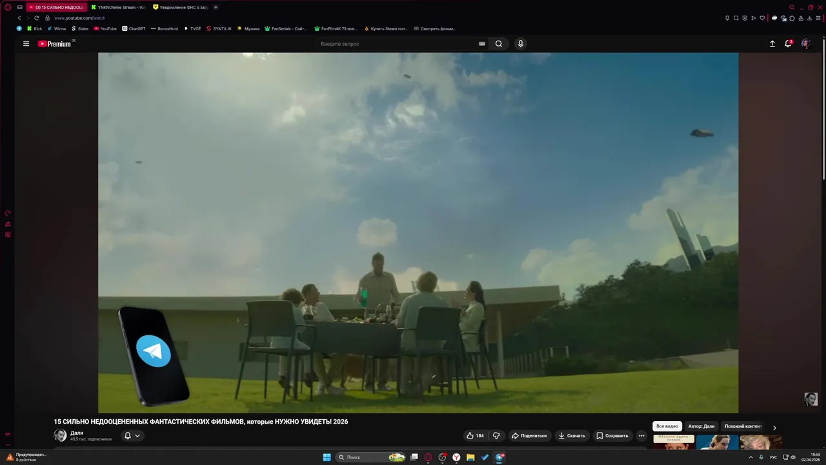Open Telegram from the taskbar
This screenshot has height=465, width=826.
[x=499, y=457]
